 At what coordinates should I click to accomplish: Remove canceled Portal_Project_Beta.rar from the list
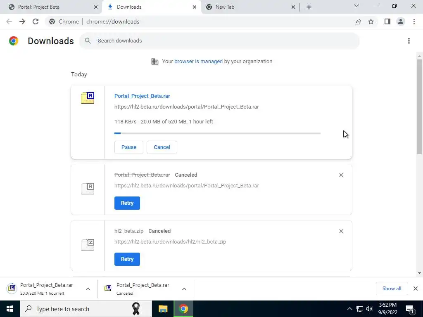[x=341, y=175]
